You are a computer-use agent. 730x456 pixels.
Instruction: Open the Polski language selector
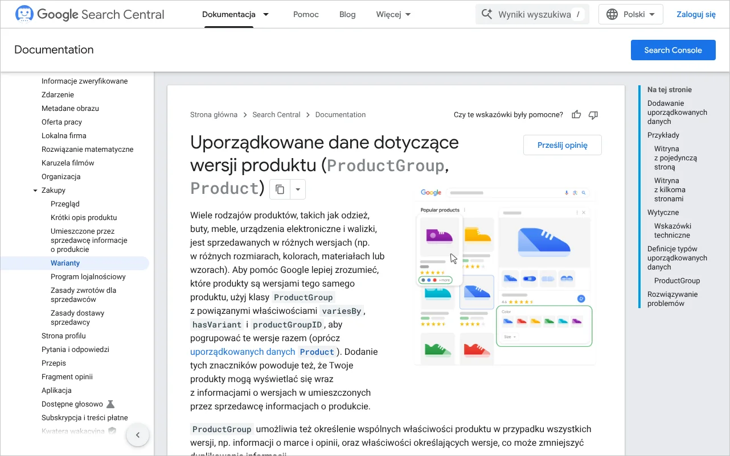[631, 14]
